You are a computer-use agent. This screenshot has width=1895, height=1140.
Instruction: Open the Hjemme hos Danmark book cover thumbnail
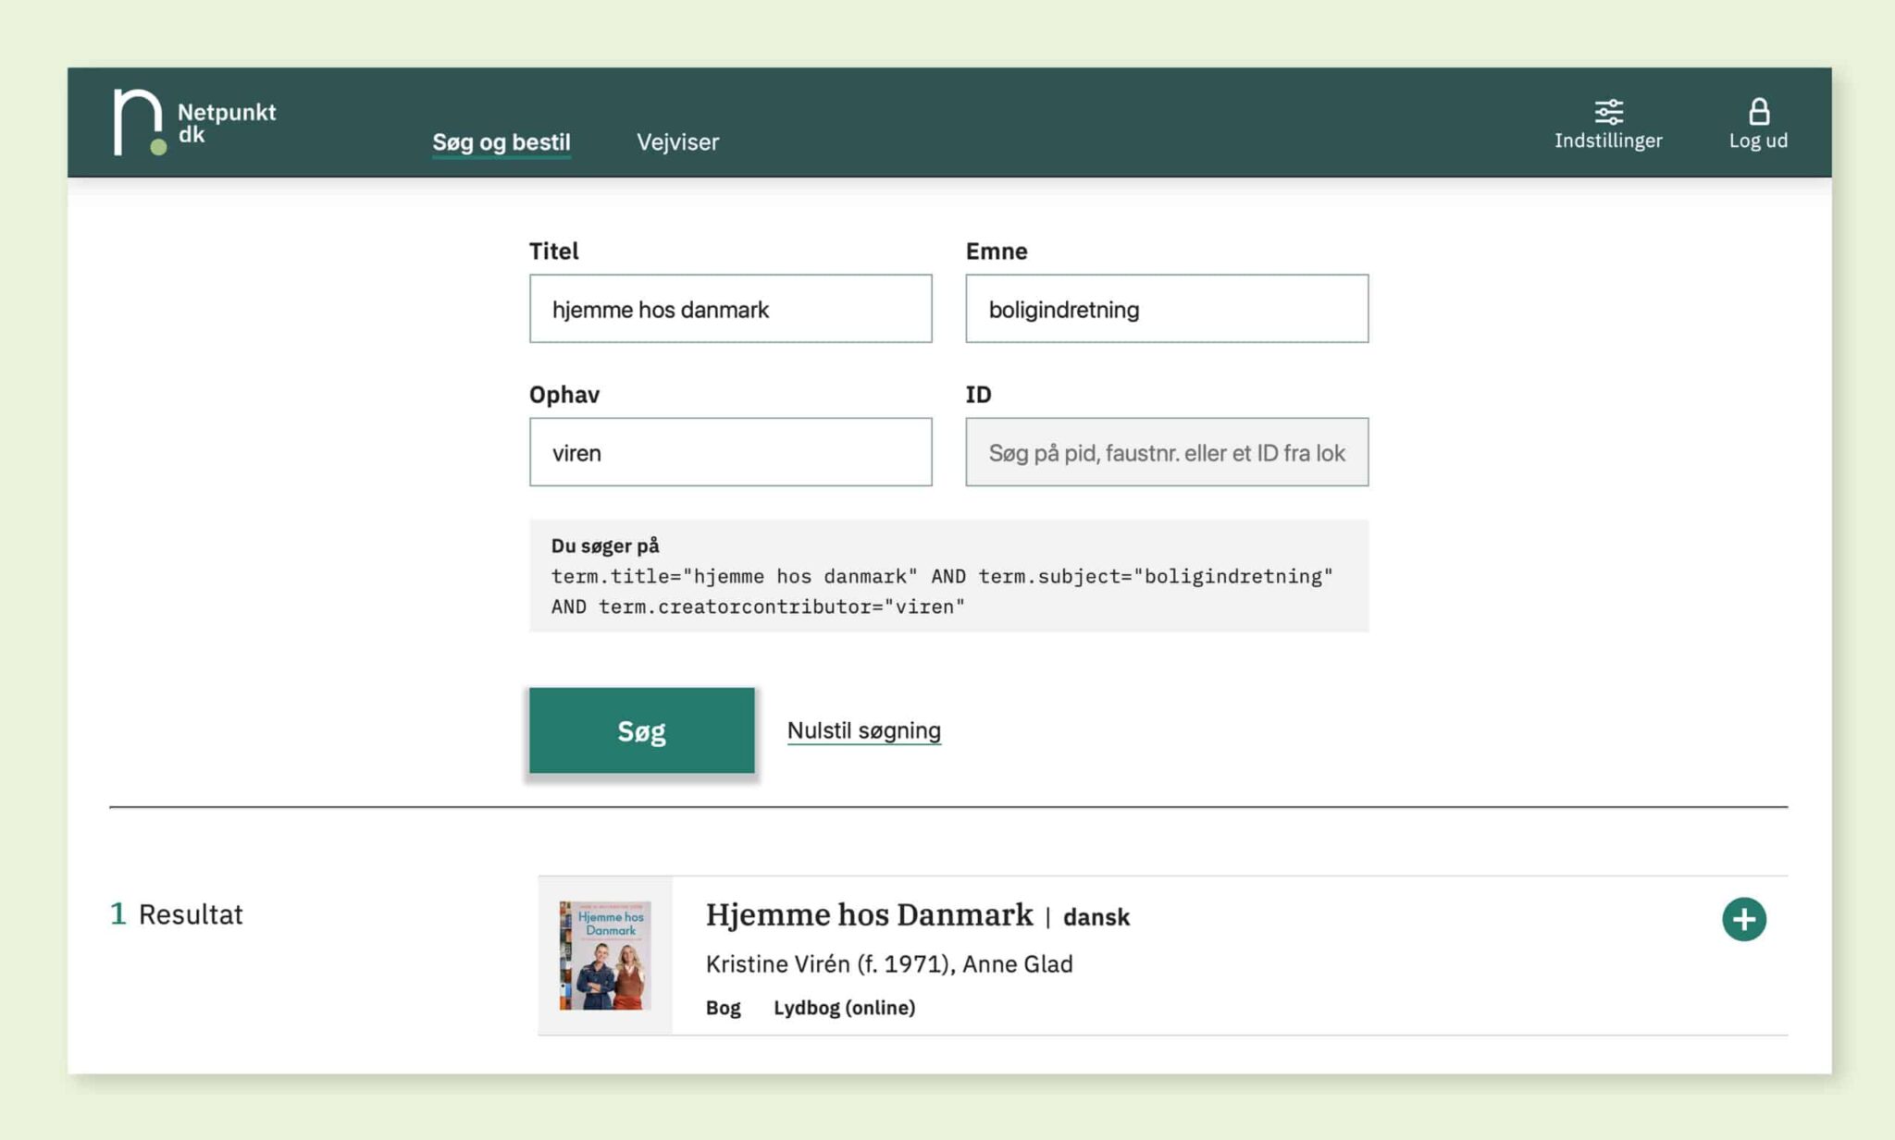coord(605,955)
